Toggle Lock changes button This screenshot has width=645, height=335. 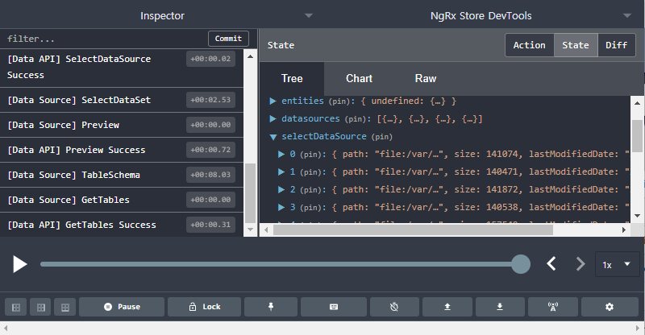coord(205,307)
